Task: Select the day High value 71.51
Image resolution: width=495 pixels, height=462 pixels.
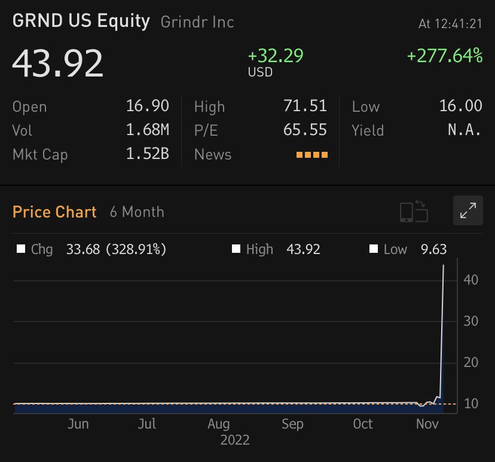Action: tap(305, 106)
